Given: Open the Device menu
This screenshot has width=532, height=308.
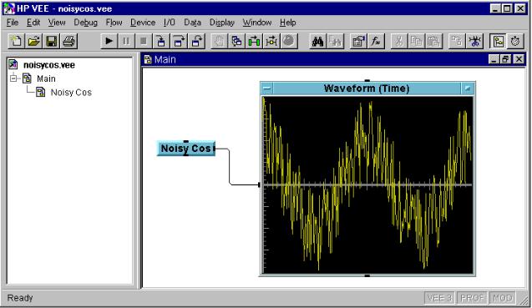Looking at the screenshot, I should (143, 23).
